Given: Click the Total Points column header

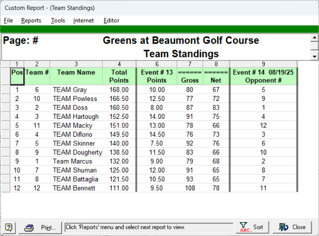Looking at the screenshot, I should (x=119, y=76).
